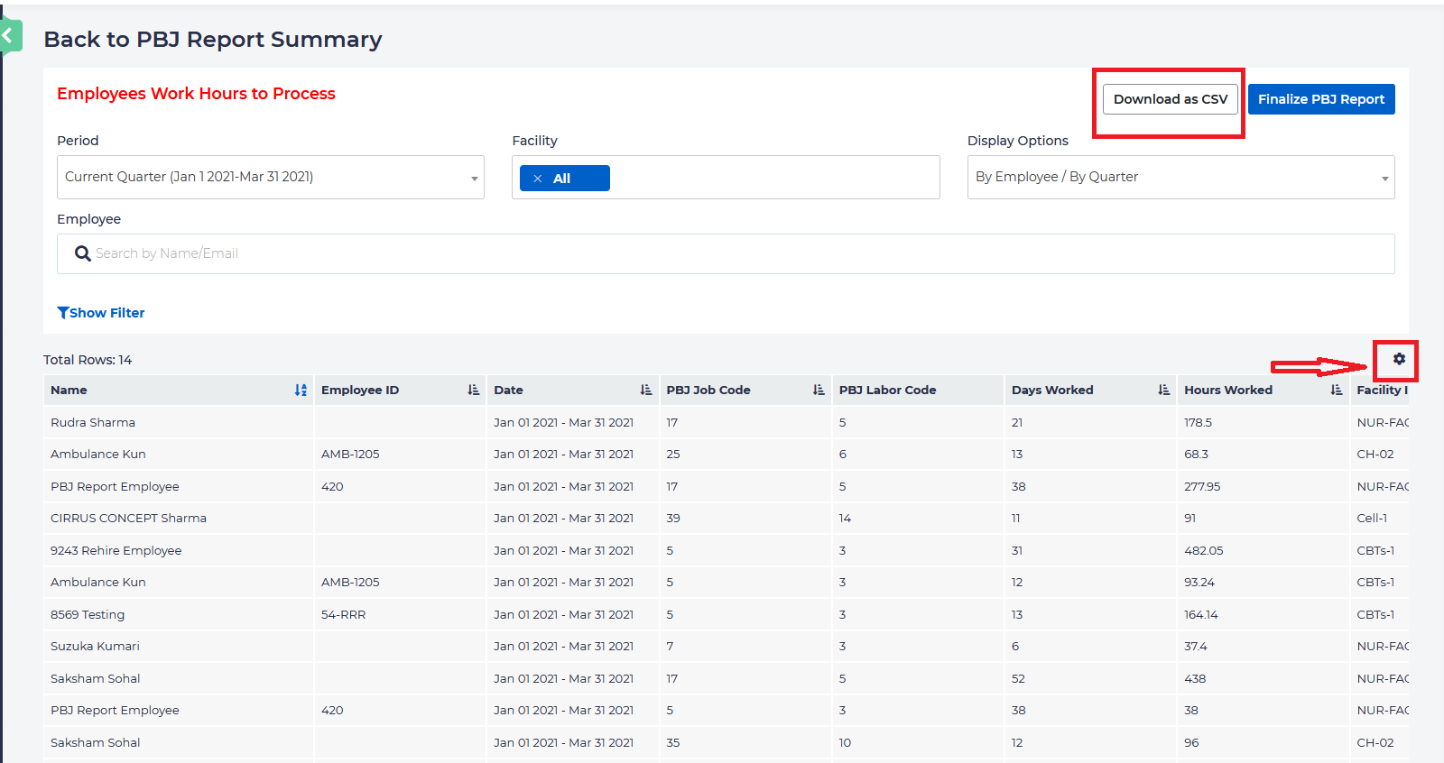Sort by Date column icon
Screen dimensions: 1444x763
coord(646,391)
